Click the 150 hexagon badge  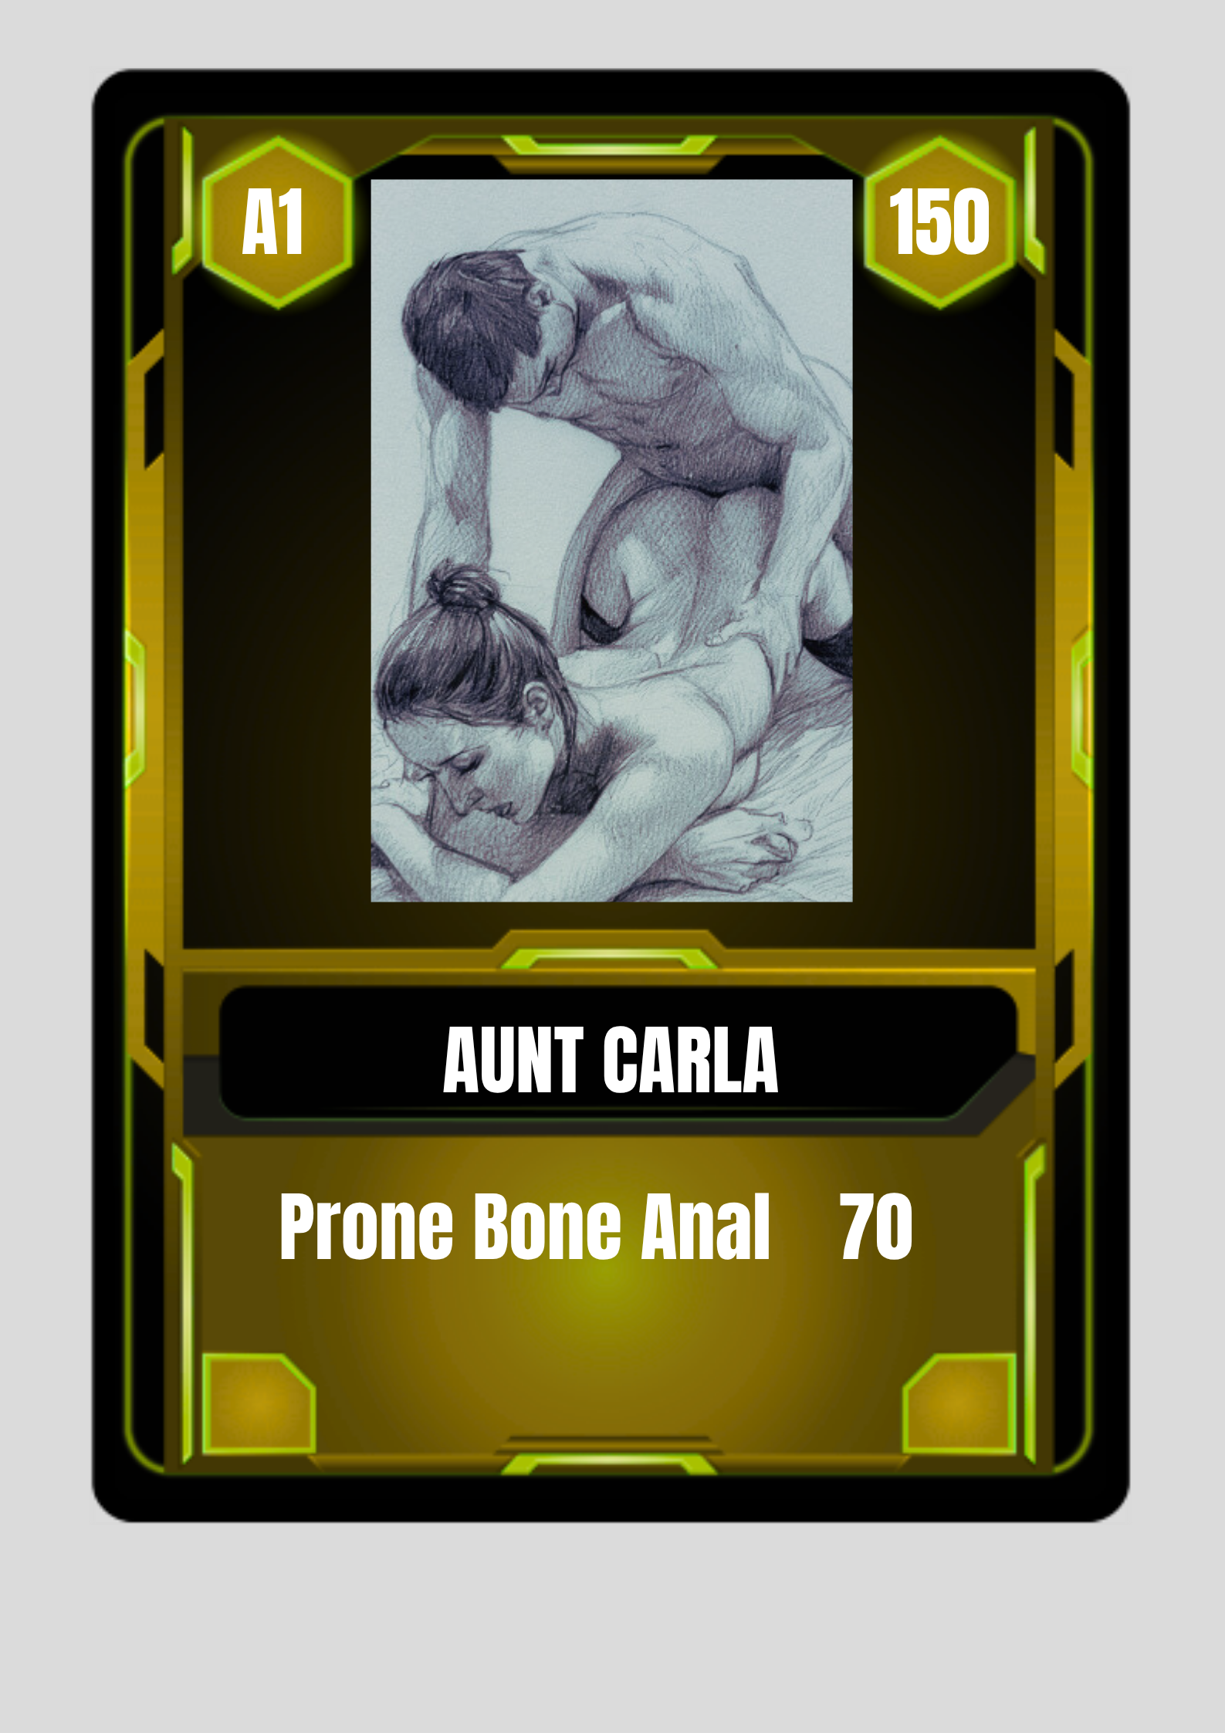click(x=939, y=223)
